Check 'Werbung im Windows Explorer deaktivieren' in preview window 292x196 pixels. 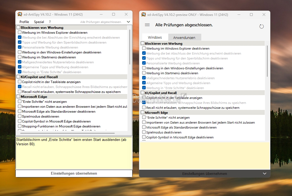144,48
